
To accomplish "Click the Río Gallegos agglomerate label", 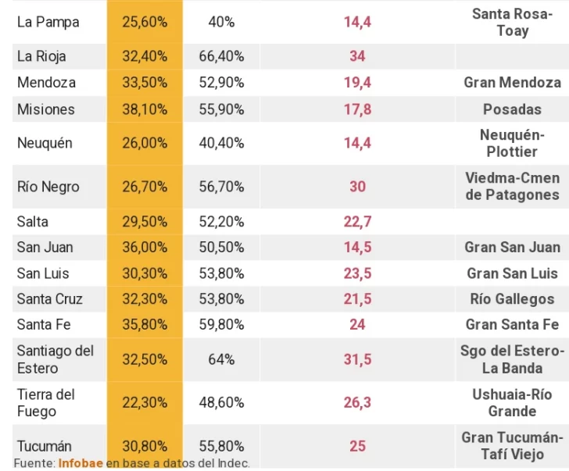I will tap(512, 299).
